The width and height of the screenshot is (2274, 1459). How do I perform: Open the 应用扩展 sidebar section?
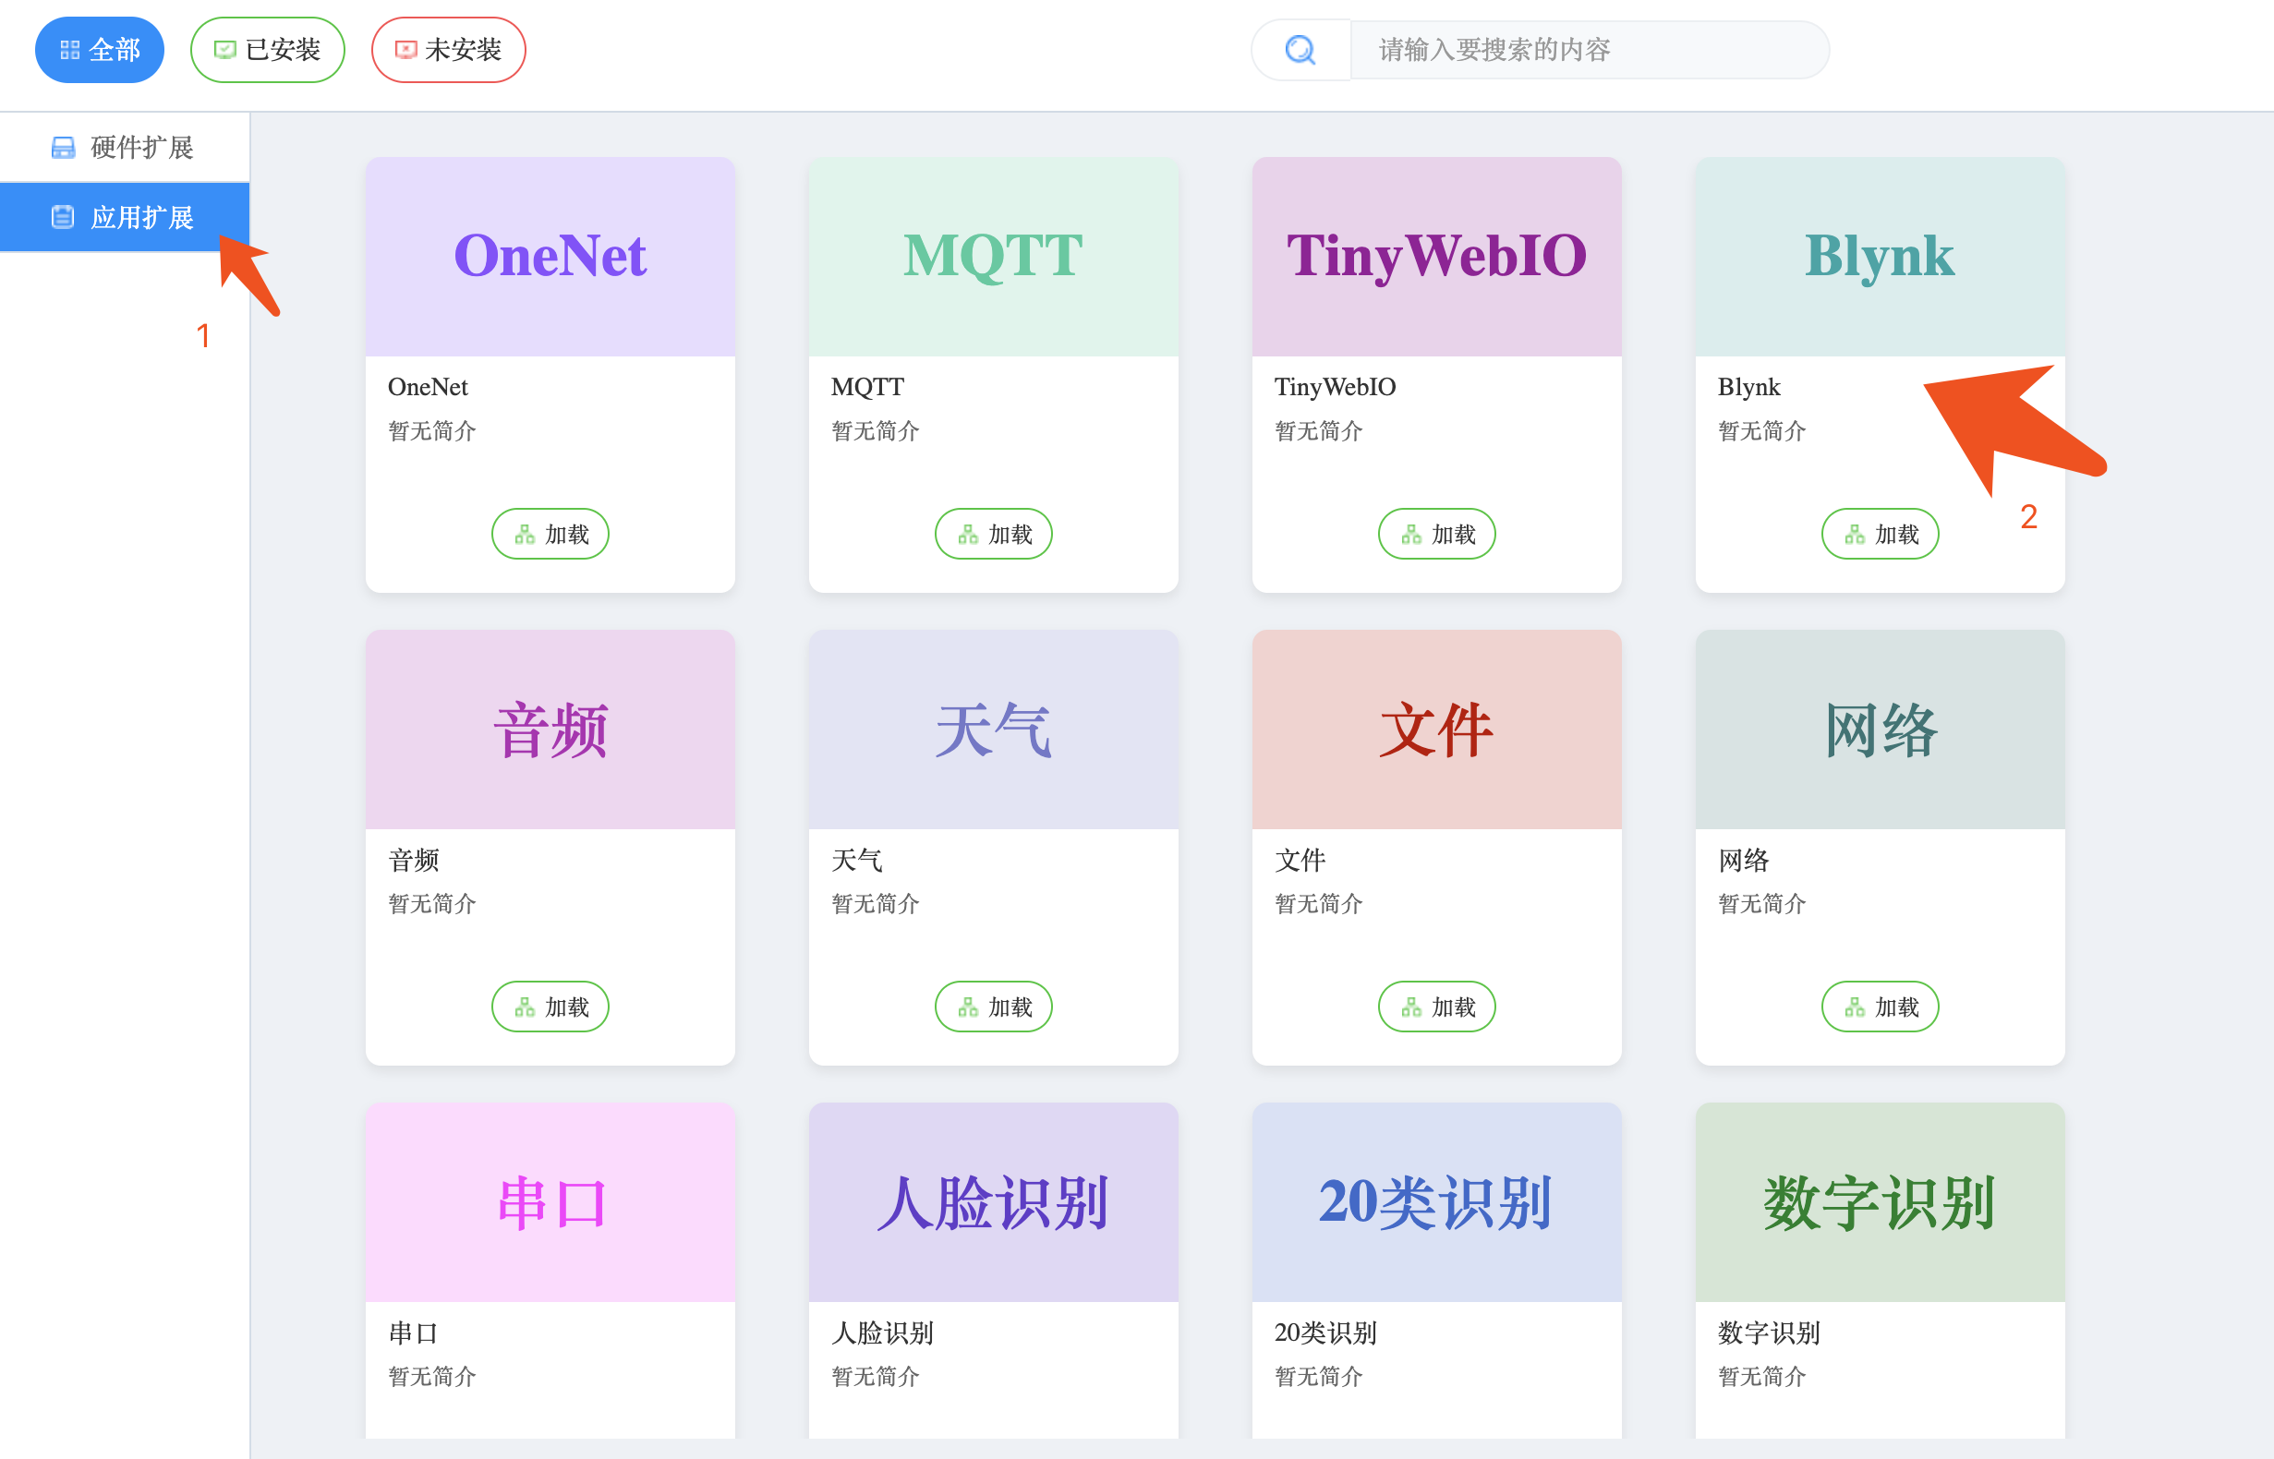[x=125, y=218]
